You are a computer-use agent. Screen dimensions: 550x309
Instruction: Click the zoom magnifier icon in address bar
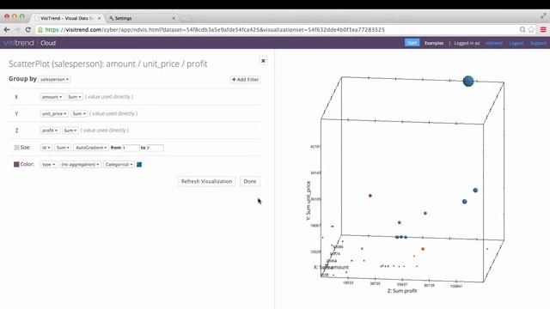click(x=522, y=30)
